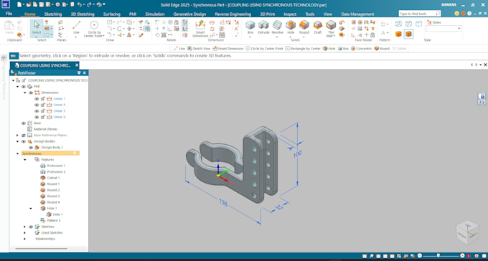Collapse the Features node

(x=25, y=160)
